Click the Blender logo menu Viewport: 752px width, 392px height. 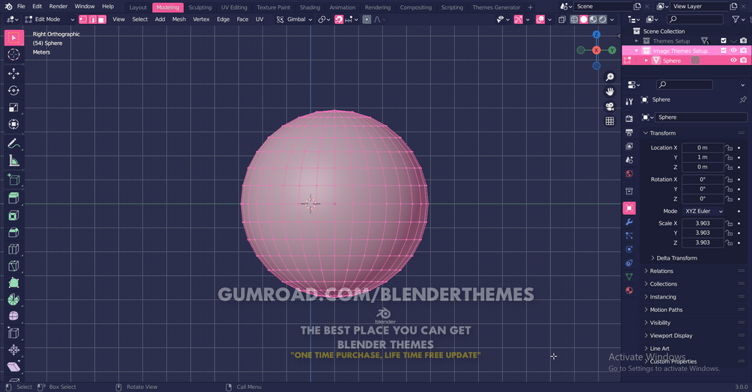[9, 7]
